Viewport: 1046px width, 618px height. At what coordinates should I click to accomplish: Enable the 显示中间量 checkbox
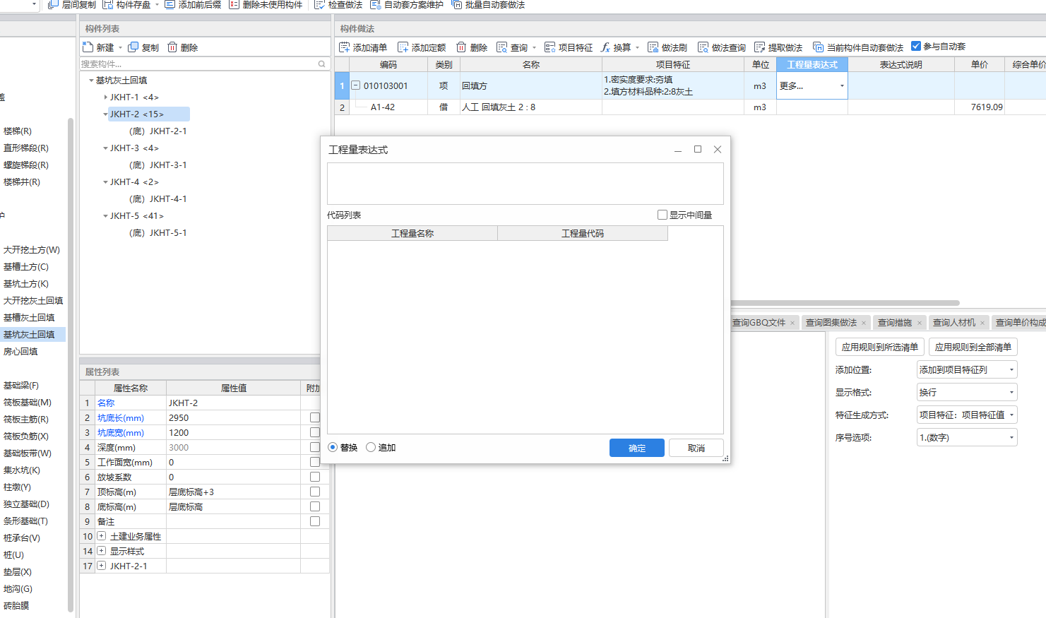pos(662,215)
